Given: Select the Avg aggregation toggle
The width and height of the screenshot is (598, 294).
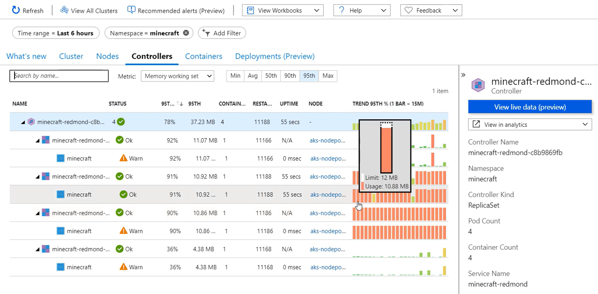Looking at the screenshot, I should point(253,76).
